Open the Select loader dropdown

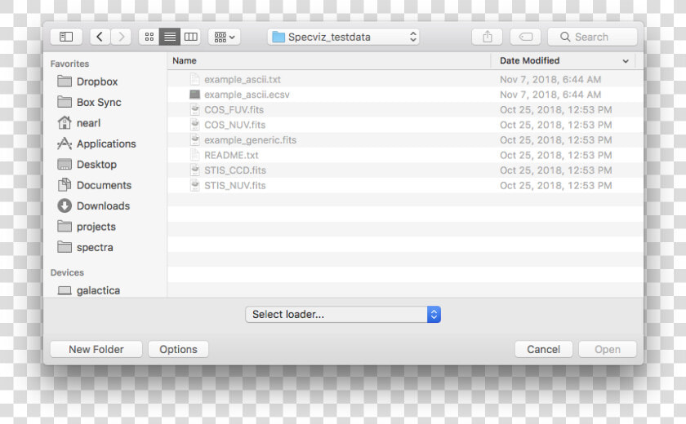[343, 315]
